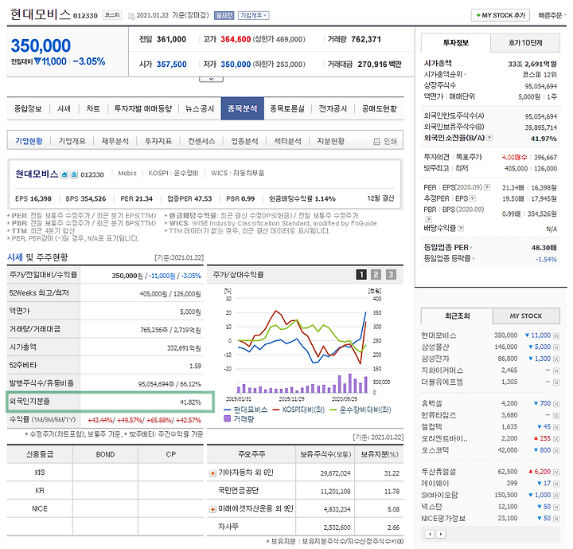Remove 지와이커머스 from recent list
The width and height of the screenshot is (573, 549).
[x=556, y=371]
